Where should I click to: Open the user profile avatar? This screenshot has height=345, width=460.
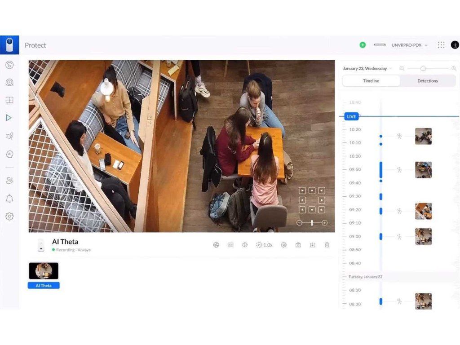pos(455,45)
